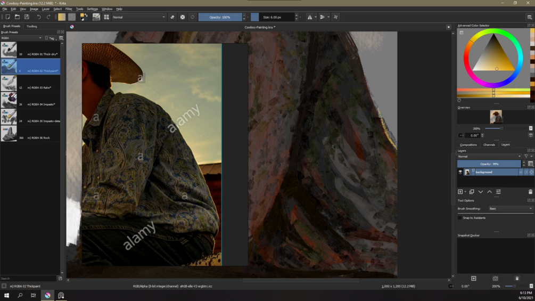The height and width of the screenshot is (301, 535).
Task: Toggle wrap around mode icon
Action: click(336, 17)
